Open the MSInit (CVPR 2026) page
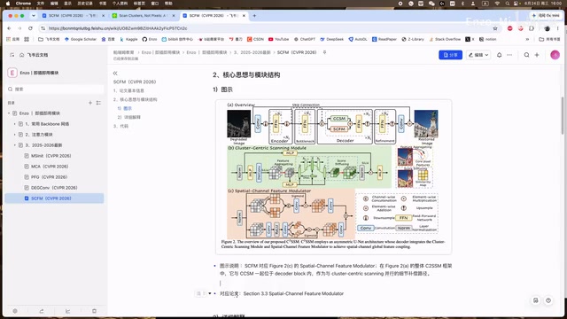Viewport: 567px width, 319px height. (x=51, y=156)
